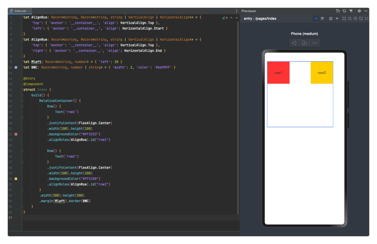
Task: Click the inspection checkmark showing 2
Action: 225,18
